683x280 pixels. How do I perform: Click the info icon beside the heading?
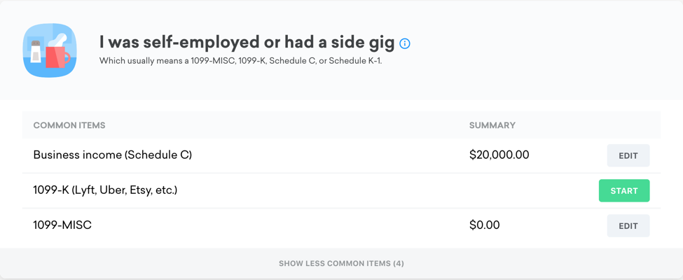(x=405, y=43)
